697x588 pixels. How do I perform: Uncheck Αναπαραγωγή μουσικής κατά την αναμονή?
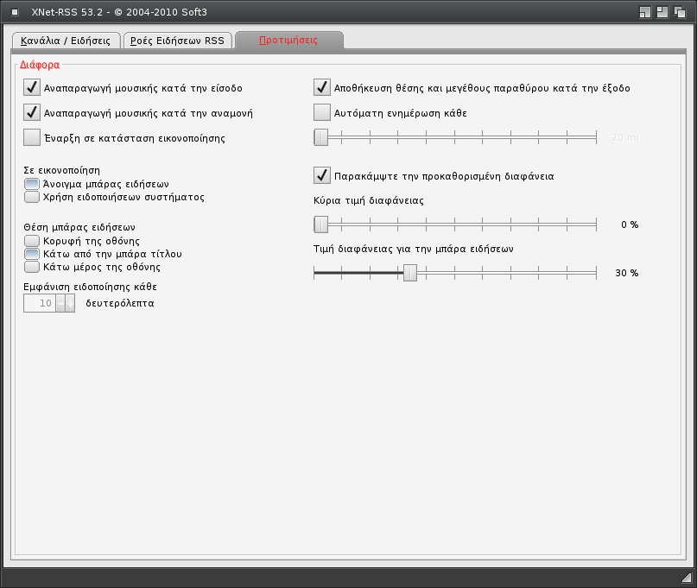click(32, 112)
